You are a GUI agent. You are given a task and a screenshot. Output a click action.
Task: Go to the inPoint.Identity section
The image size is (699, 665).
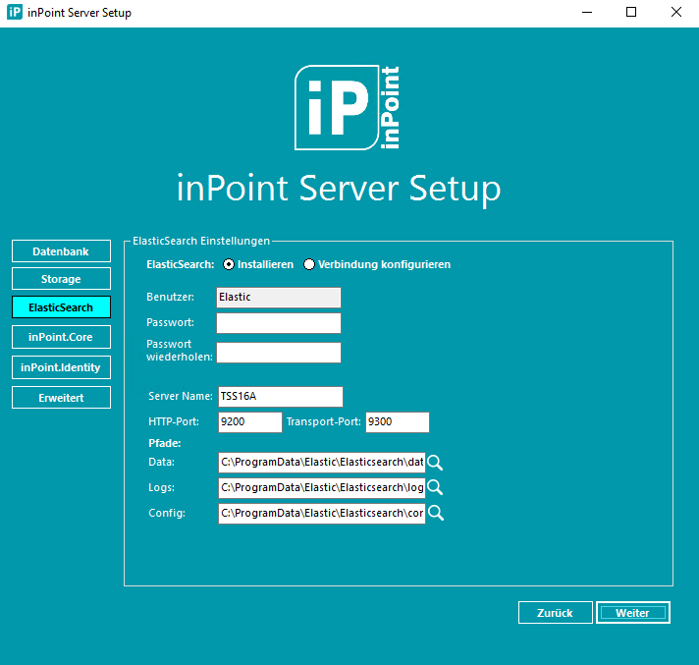(x=61, y=367)
